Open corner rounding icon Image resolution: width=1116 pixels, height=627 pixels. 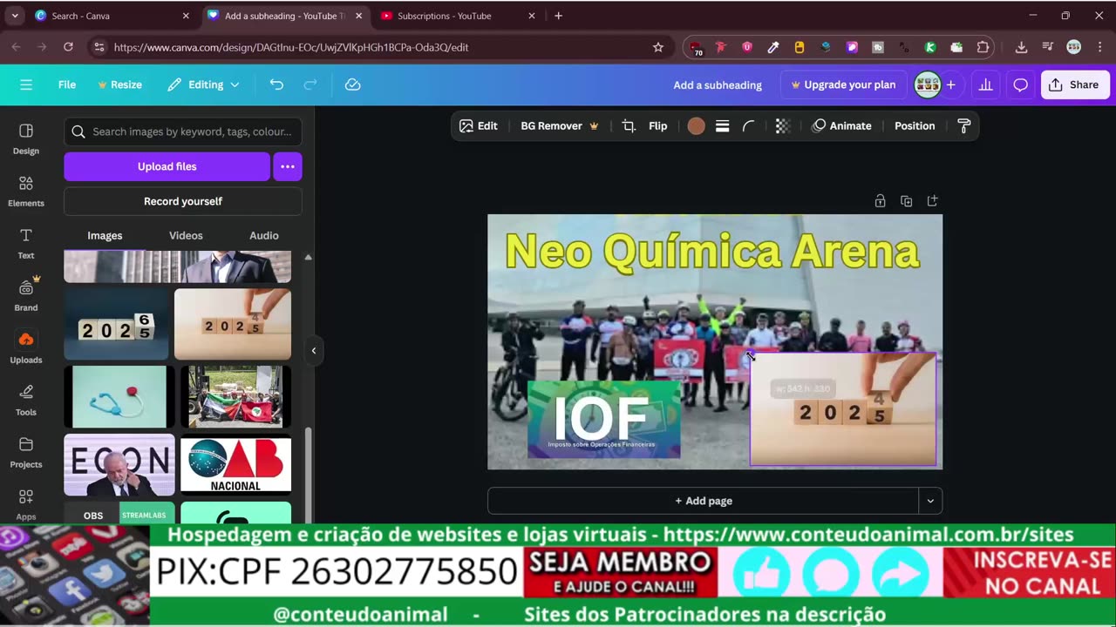pos(748,126)
